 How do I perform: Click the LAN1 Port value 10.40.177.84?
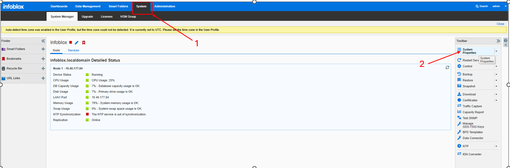pyautogui.click(x=100, y=97)
